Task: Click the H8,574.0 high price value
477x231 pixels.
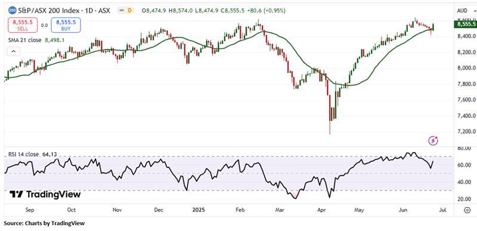Action: (181, 11)
